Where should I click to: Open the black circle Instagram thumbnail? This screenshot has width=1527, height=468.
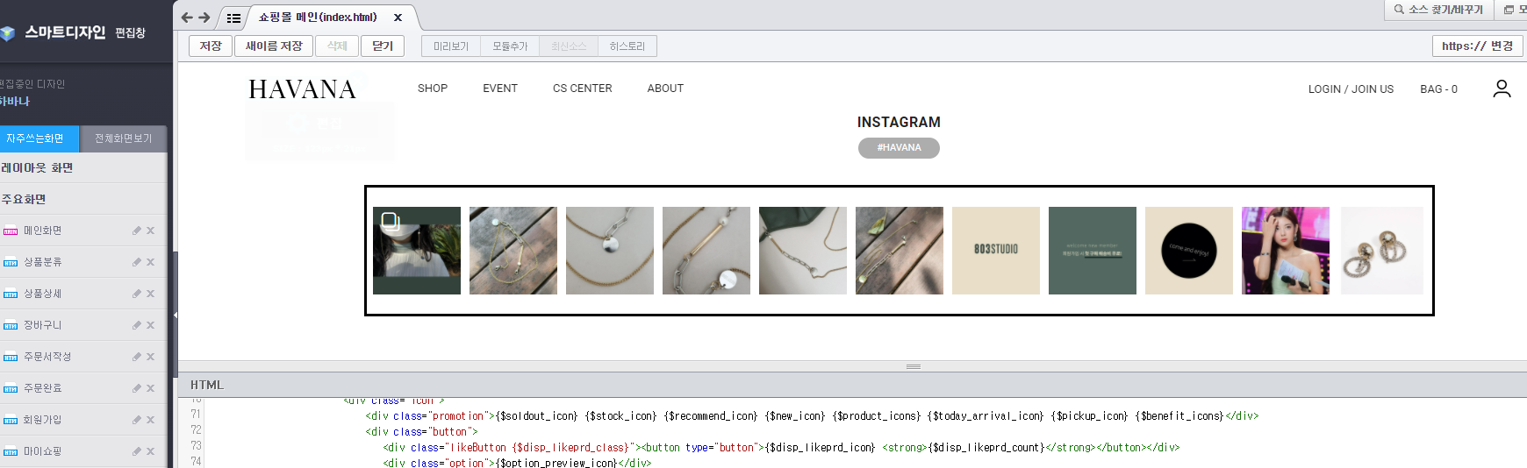(x=1189, y=251)
